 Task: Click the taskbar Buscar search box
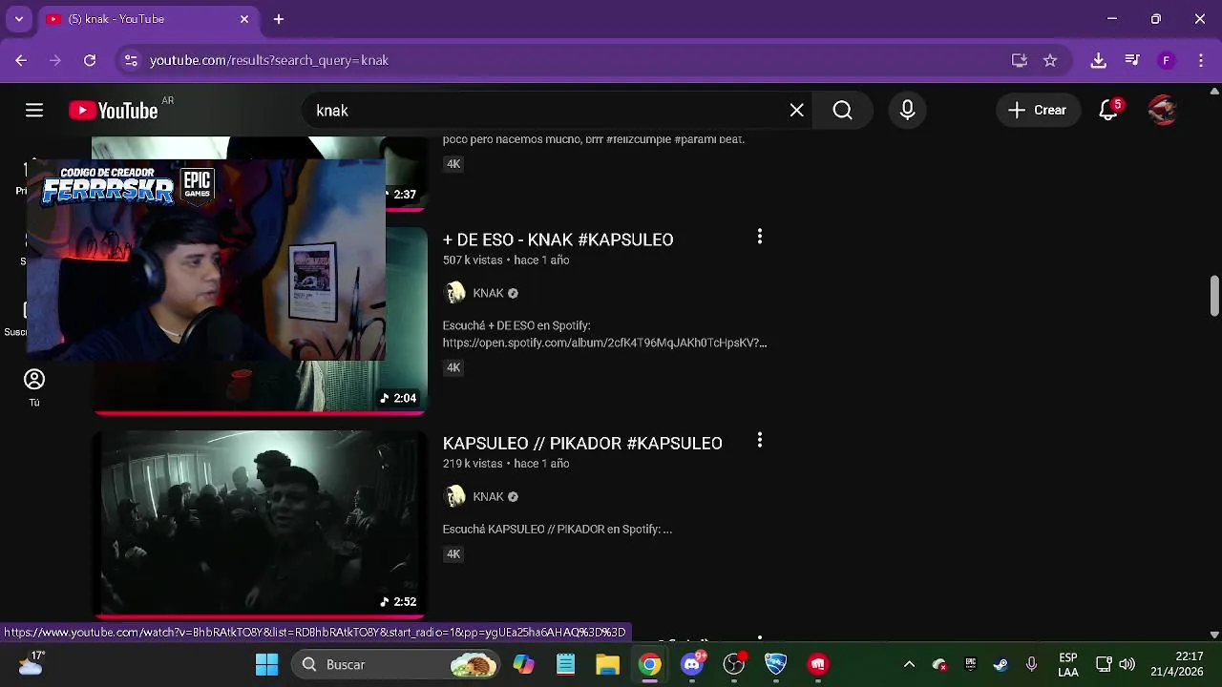396,664
